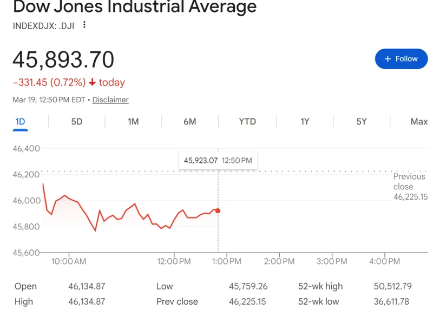The image size is (433, 323).
Task: Select the Max chart range
Action: pos(419,122)
